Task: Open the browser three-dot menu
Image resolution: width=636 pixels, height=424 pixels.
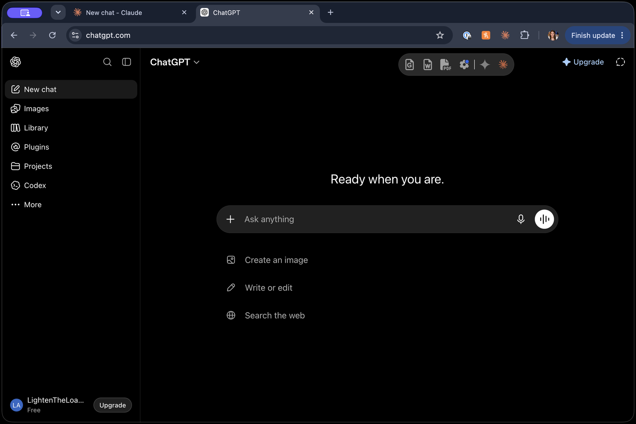Action: click(x=622, y=35)
